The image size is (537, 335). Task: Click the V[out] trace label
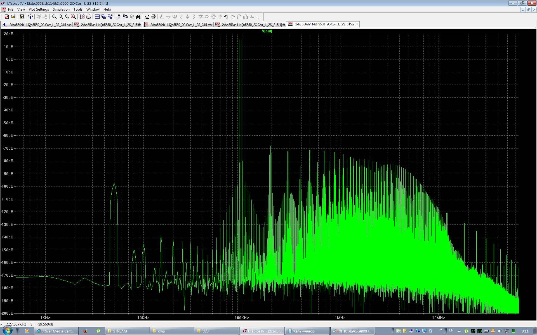coord(267,31)
